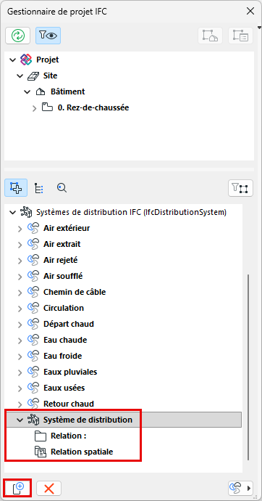Click the red X delete button
The image size is (262, 501).
point(48,488)
